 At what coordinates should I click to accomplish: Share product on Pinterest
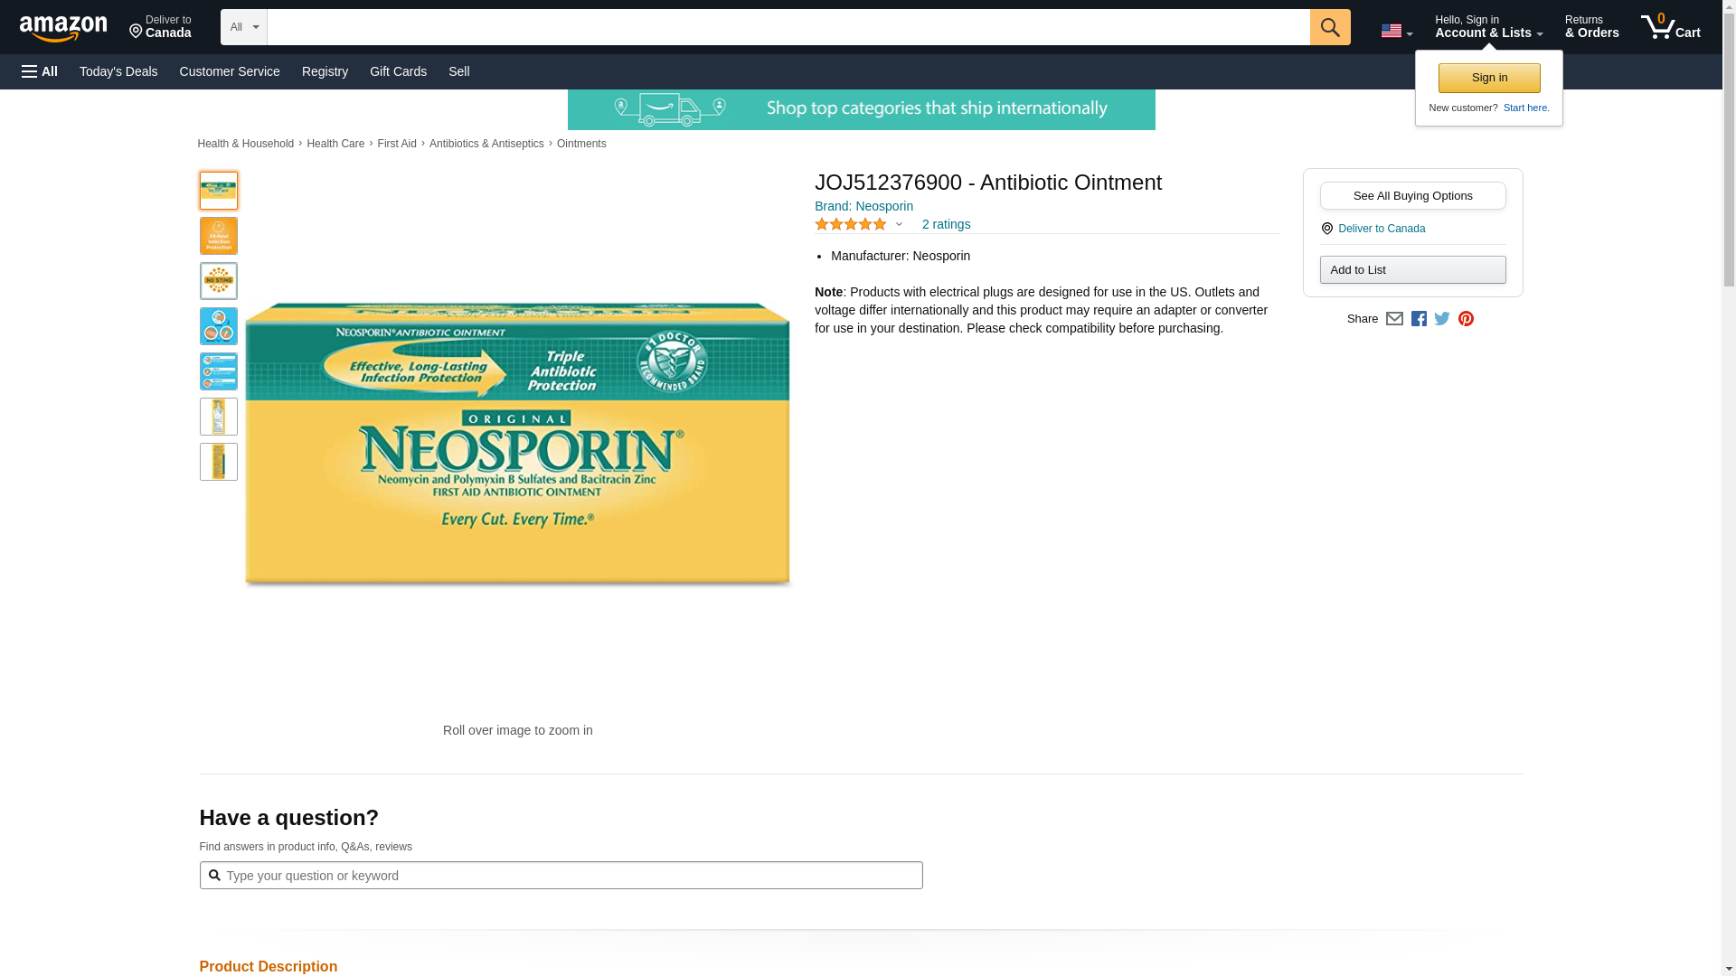tap(1466, 319)
